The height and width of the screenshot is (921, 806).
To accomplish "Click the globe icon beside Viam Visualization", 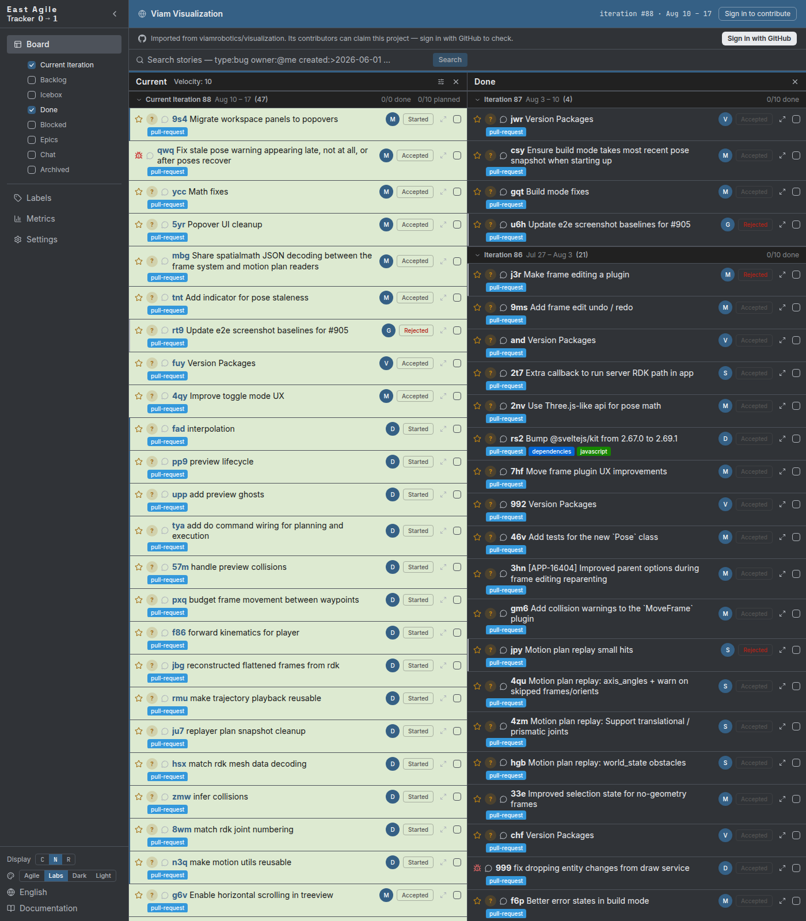I will pos(142,14).
